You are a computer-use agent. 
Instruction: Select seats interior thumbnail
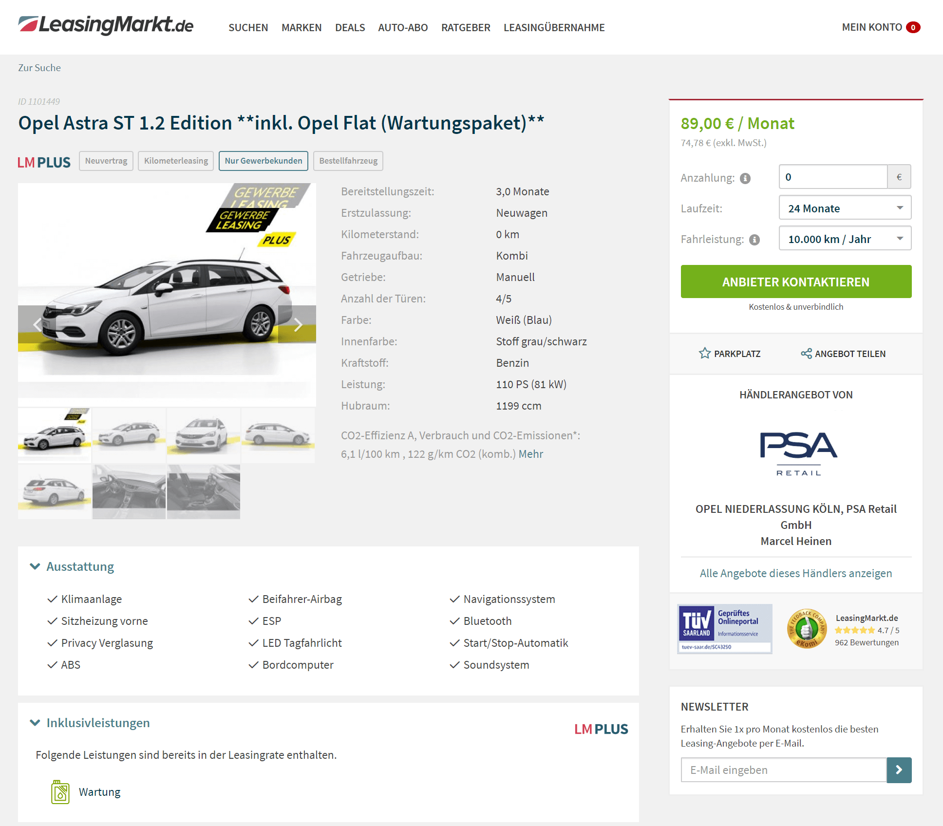(x=204, y=491)
